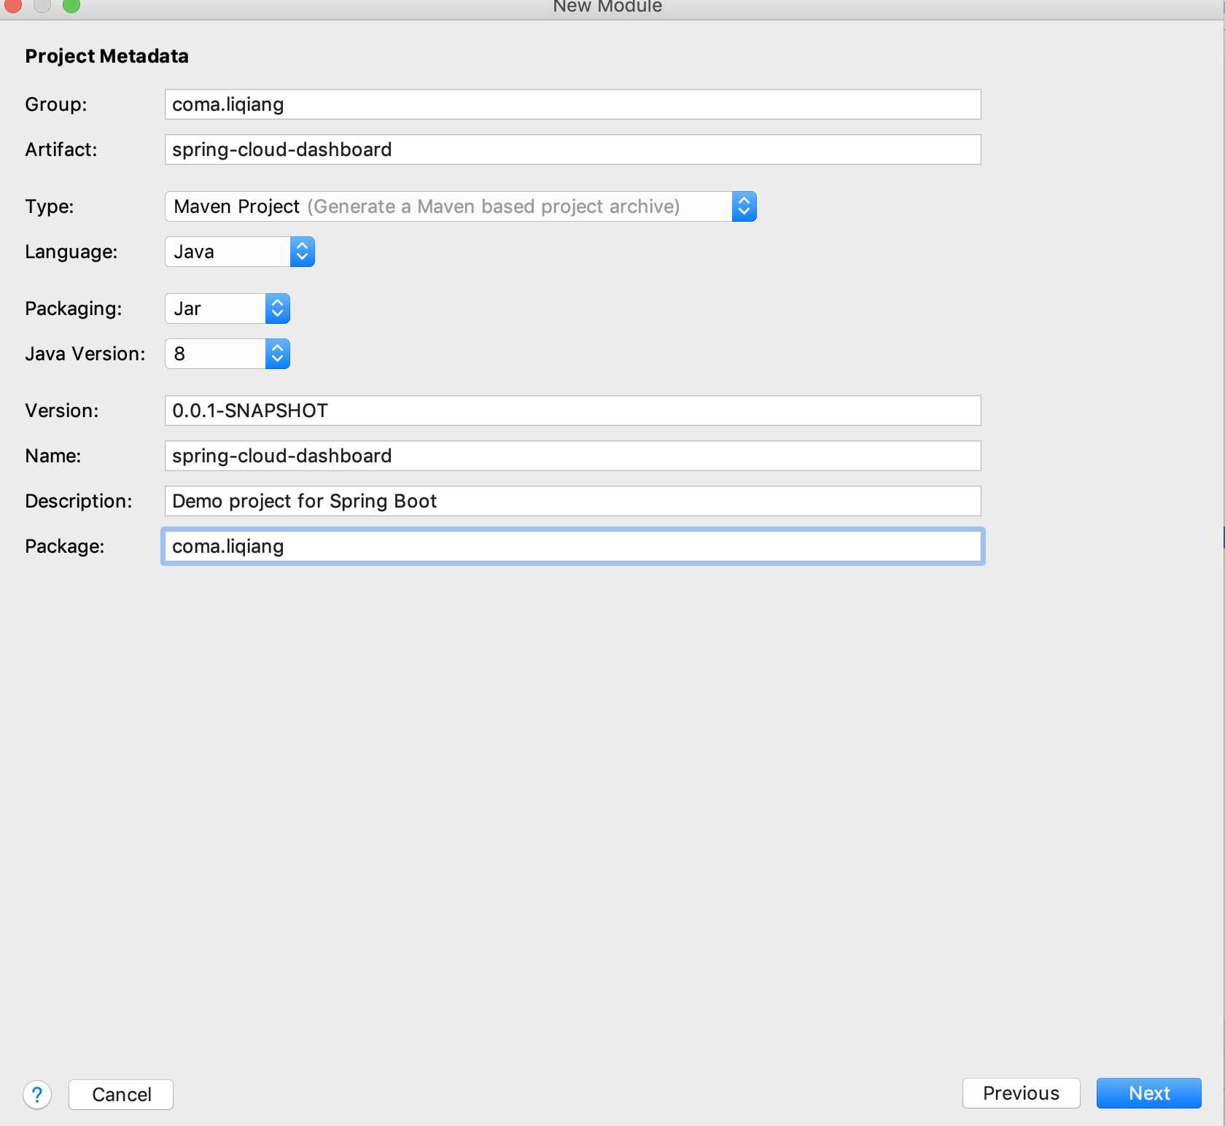This screenshot has width=1225, height=1126.
Task: Click into the Artifact input field
Action: tap(572, 150)
